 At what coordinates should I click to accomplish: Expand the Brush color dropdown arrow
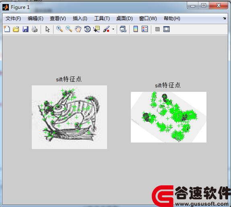click(113, 29)
